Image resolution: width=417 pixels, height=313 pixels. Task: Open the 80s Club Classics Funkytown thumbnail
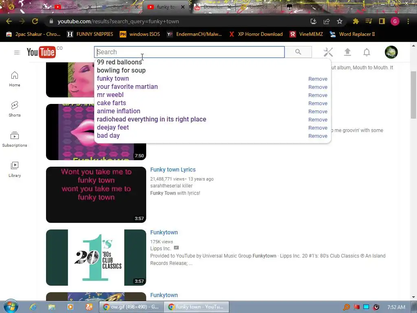click(96, 258)
